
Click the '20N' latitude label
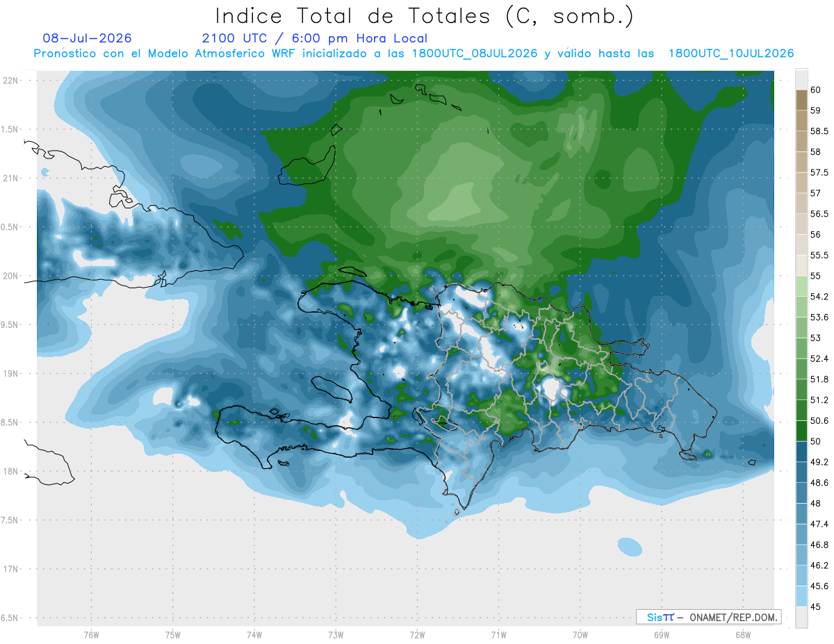pyautogui.click(x=10, y=276)
